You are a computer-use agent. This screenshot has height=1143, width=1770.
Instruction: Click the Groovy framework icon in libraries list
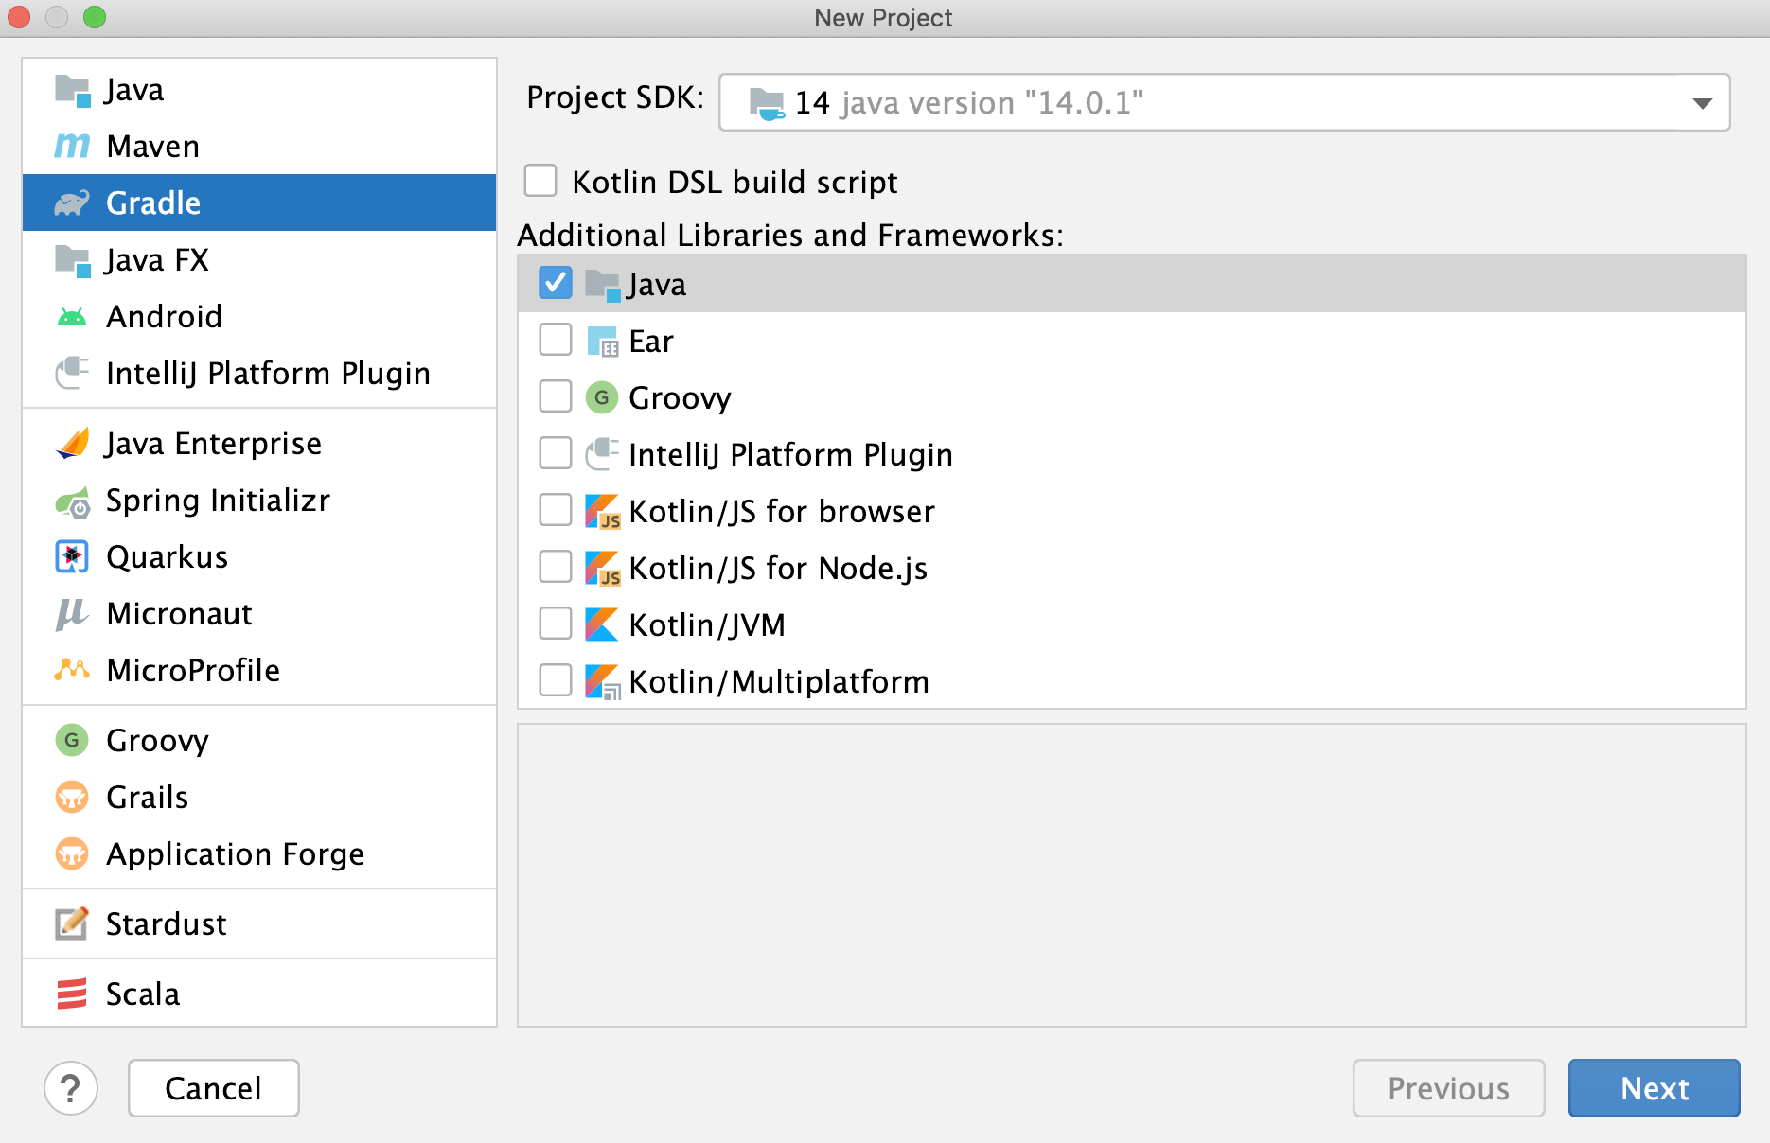click(602, 397)
